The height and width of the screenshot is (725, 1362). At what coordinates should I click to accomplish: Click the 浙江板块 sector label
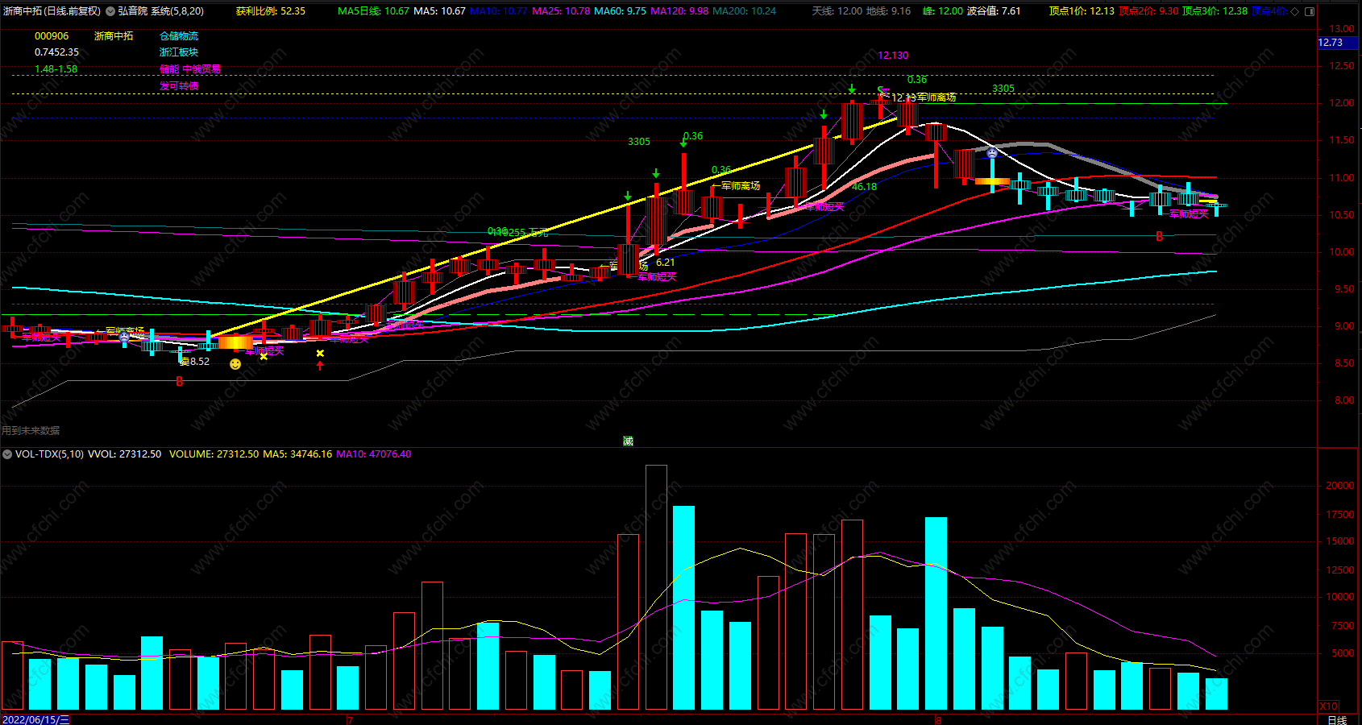pos(179,52)
